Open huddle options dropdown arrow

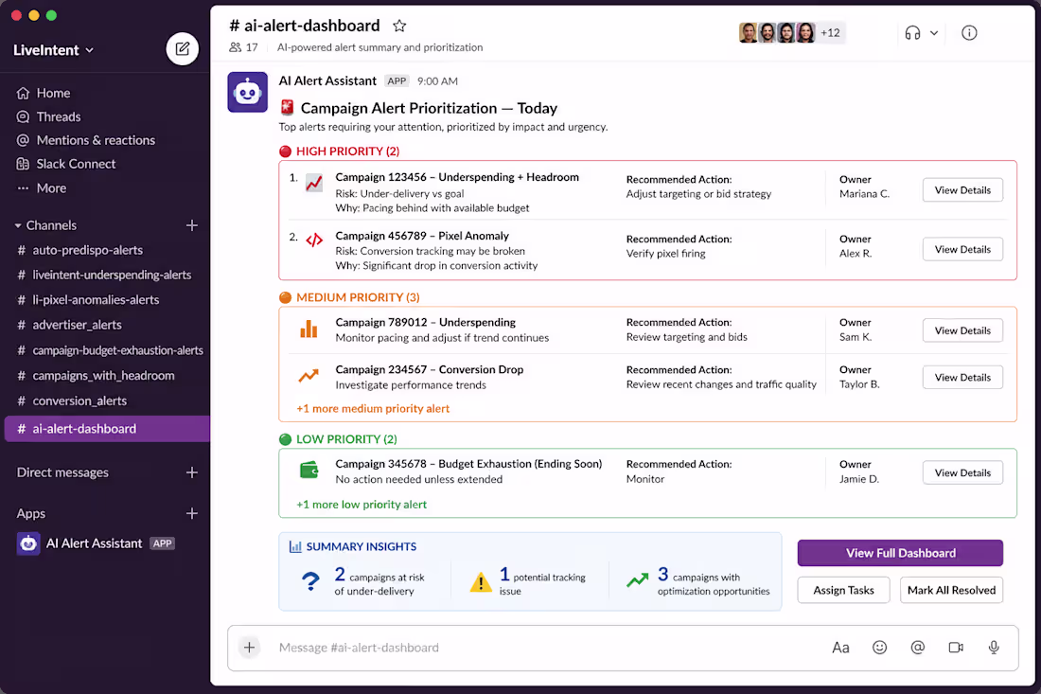(x=933, y=32)
